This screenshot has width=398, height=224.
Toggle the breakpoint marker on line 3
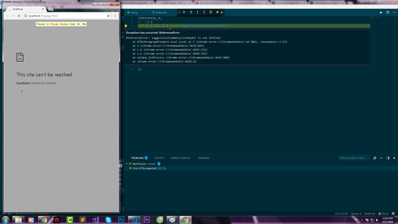(x=126, y=26)
